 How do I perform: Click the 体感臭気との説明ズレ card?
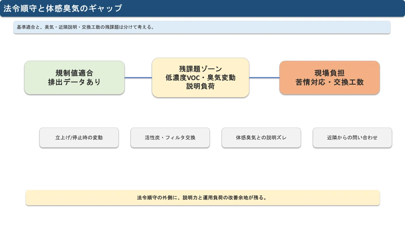click(x=261, y=137)
